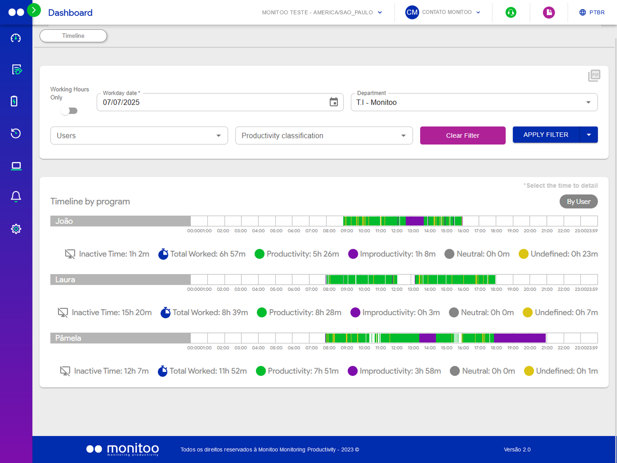Open the laptop devices icon in sidebar
The width and height of the screenshot is (617, 463).
[x=16, y=166]
